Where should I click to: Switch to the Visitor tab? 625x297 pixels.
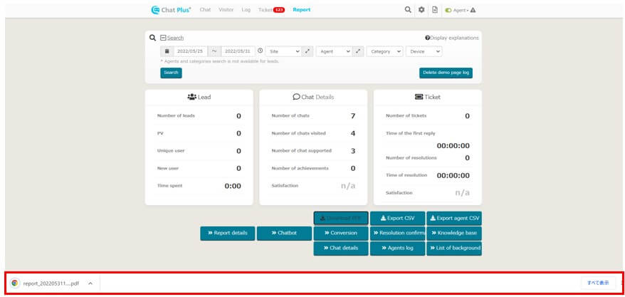(226, 10)
